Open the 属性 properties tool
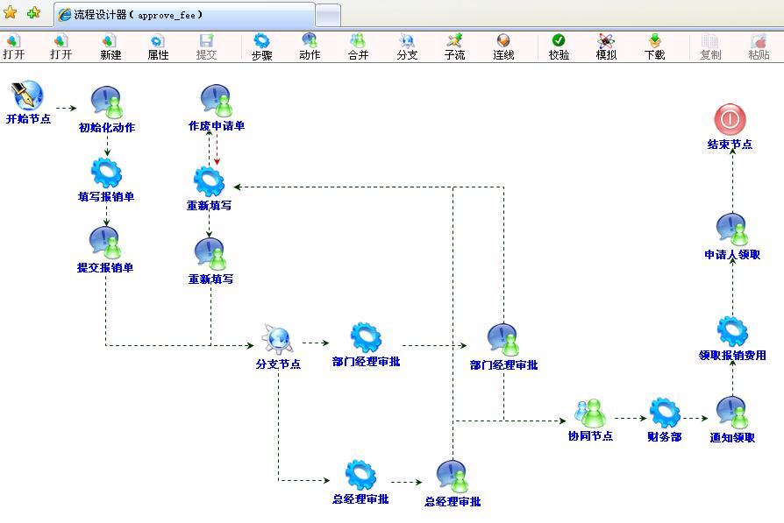 click(x=158, y=46)
